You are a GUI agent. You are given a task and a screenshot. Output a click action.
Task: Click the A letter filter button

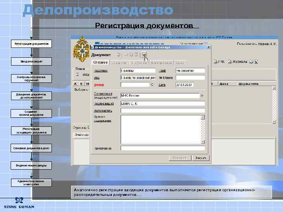tap(75, 84)
